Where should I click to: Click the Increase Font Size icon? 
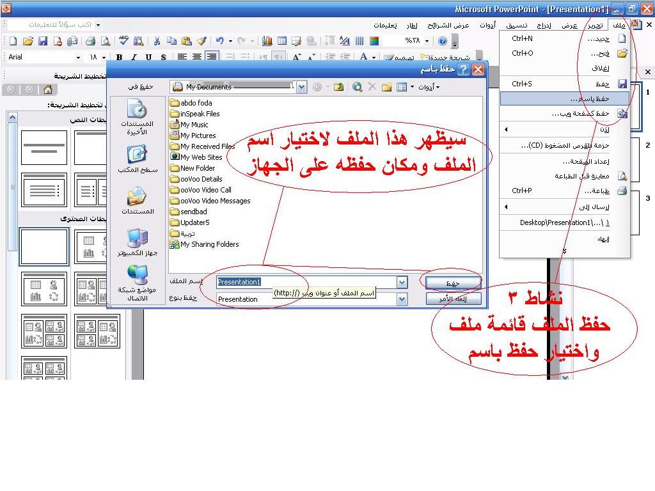296,57
